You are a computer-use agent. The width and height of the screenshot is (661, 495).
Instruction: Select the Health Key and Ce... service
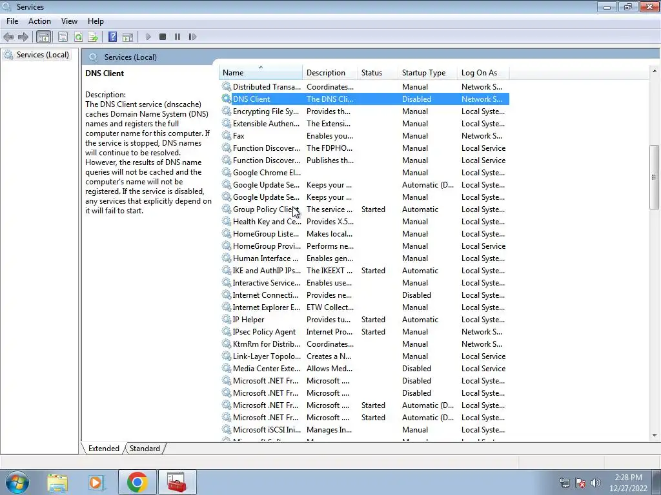[x=365, y=222]
